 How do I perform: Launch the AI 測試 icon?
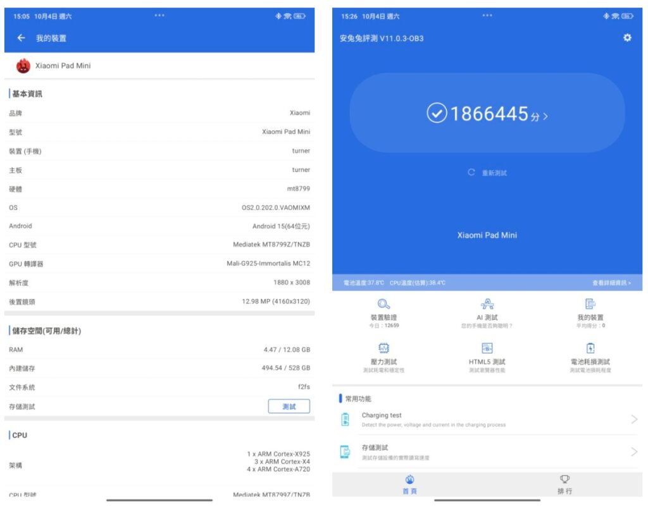(x=487, y=304)
